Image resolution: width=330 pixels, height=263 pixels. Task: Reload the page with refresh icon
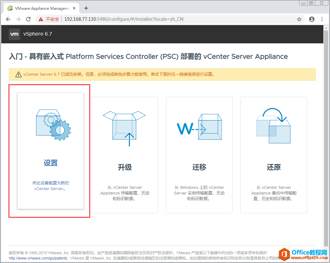click(x=28, y=19)
